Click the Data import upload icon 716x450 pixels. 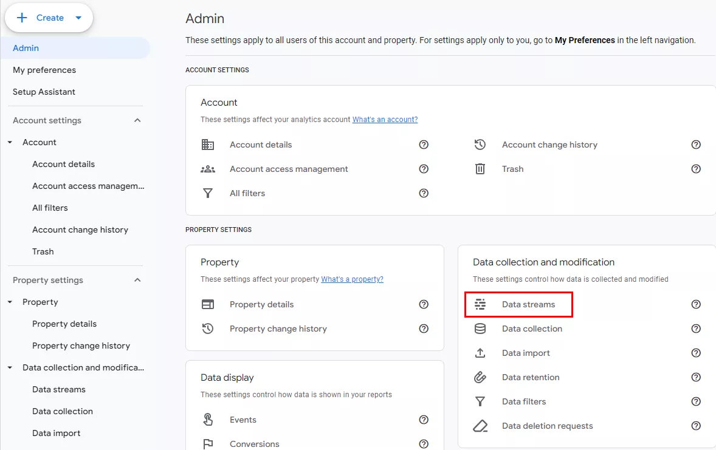pos(480,353)
